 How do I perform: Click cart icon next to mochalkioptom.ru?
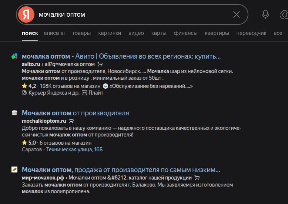click(71, 121)
